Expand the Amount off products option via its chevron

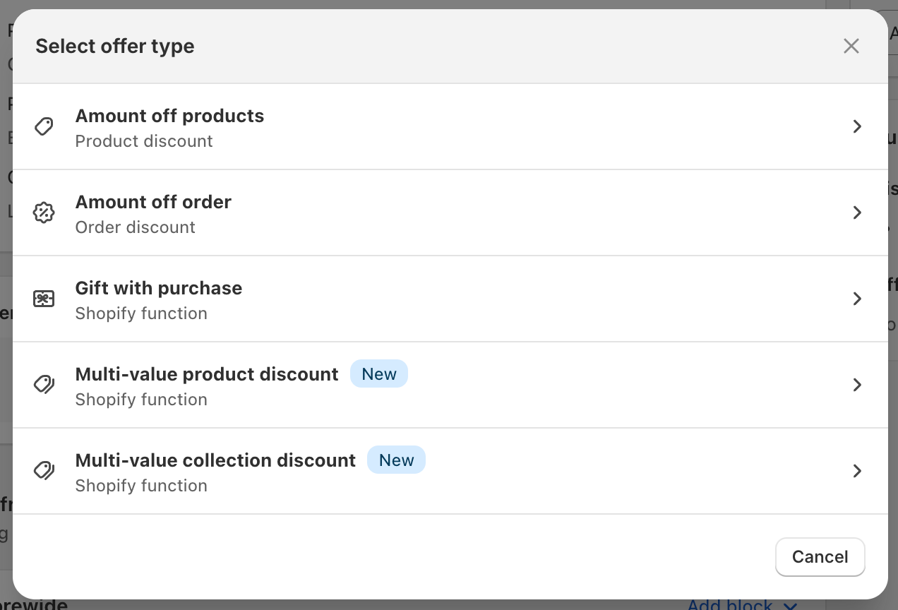[x=857, y=126]
